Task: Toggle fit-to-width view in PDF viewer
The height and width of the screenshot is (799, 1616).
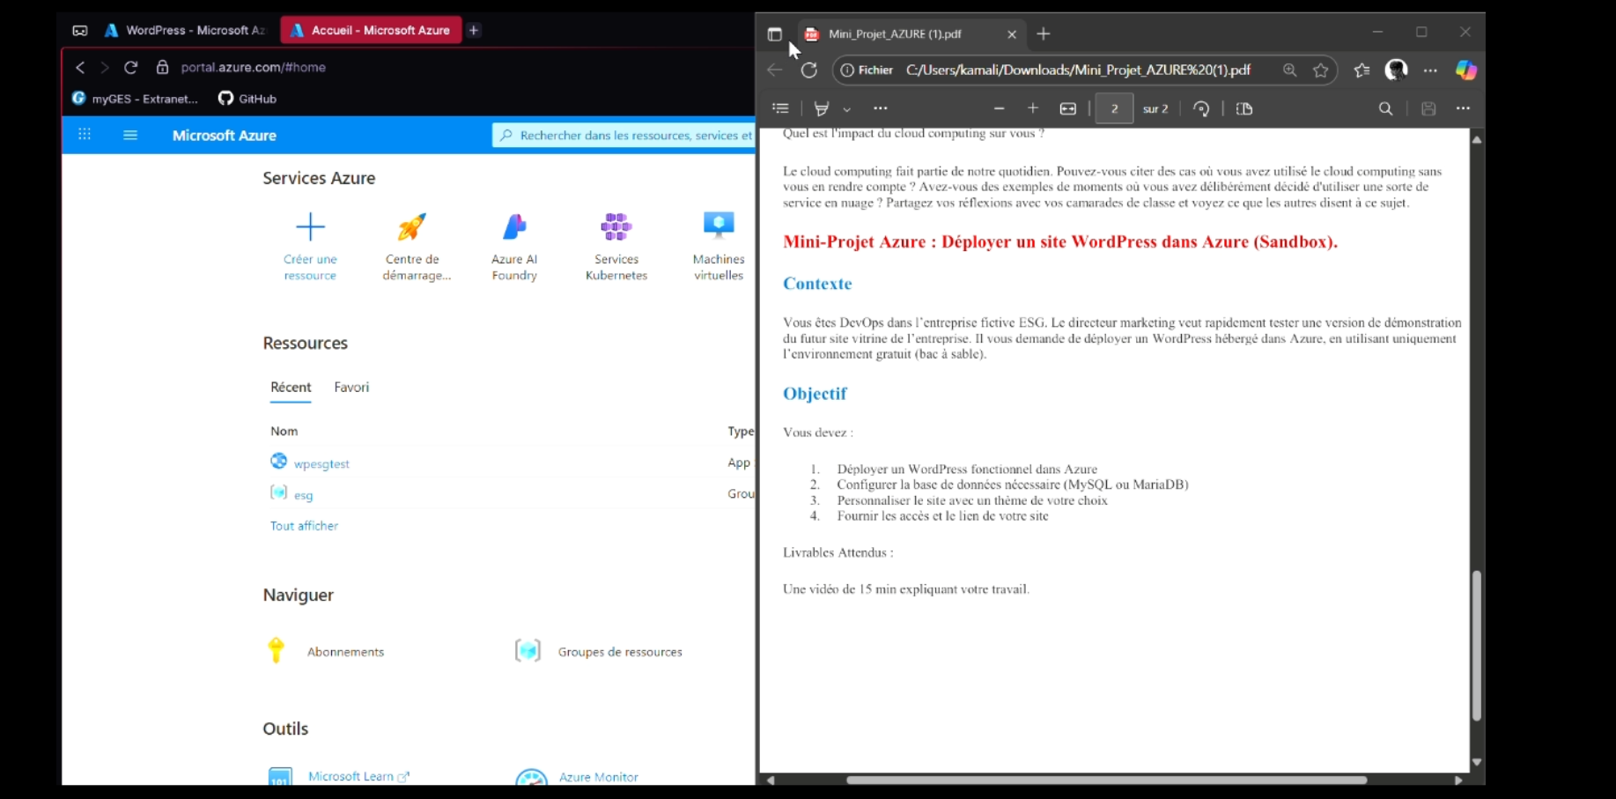Action: click(x=1067, y=108)
